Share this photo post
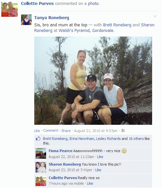The height and width of the screenshot is (188, 162). coord(66,131)
